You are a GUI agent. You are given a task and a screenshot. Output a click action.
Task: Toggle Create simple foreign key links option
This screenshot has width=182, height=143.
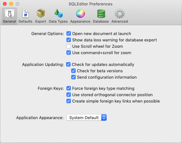click(69, 101)
